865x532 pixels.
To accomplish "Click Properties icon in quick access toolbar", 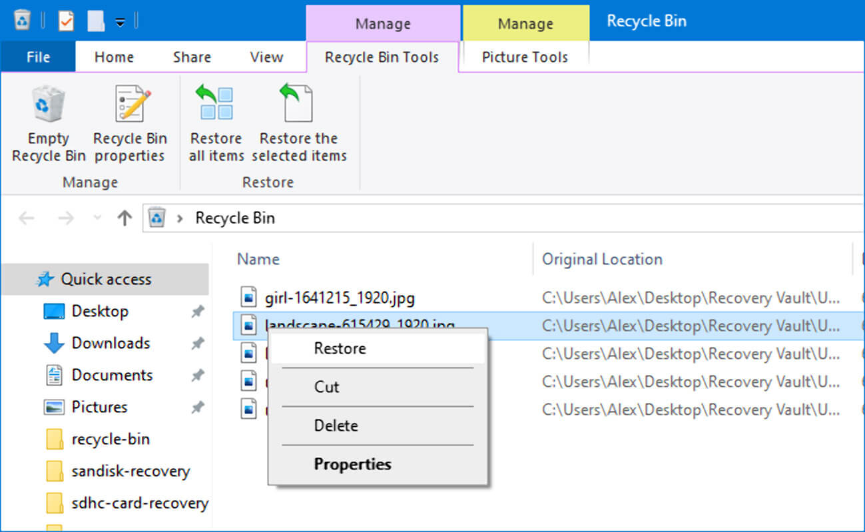I will click(x=66, y=21).
